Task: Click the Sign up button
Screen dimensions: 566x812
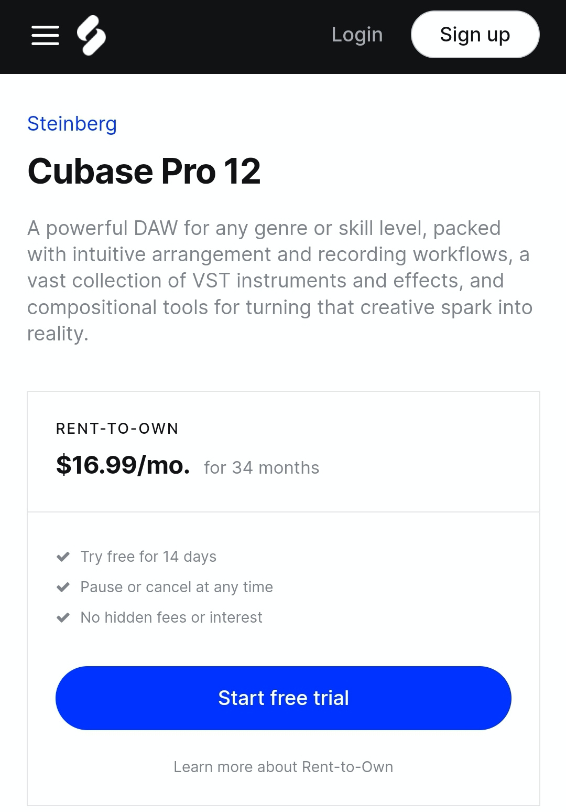Action: (475, 35)
